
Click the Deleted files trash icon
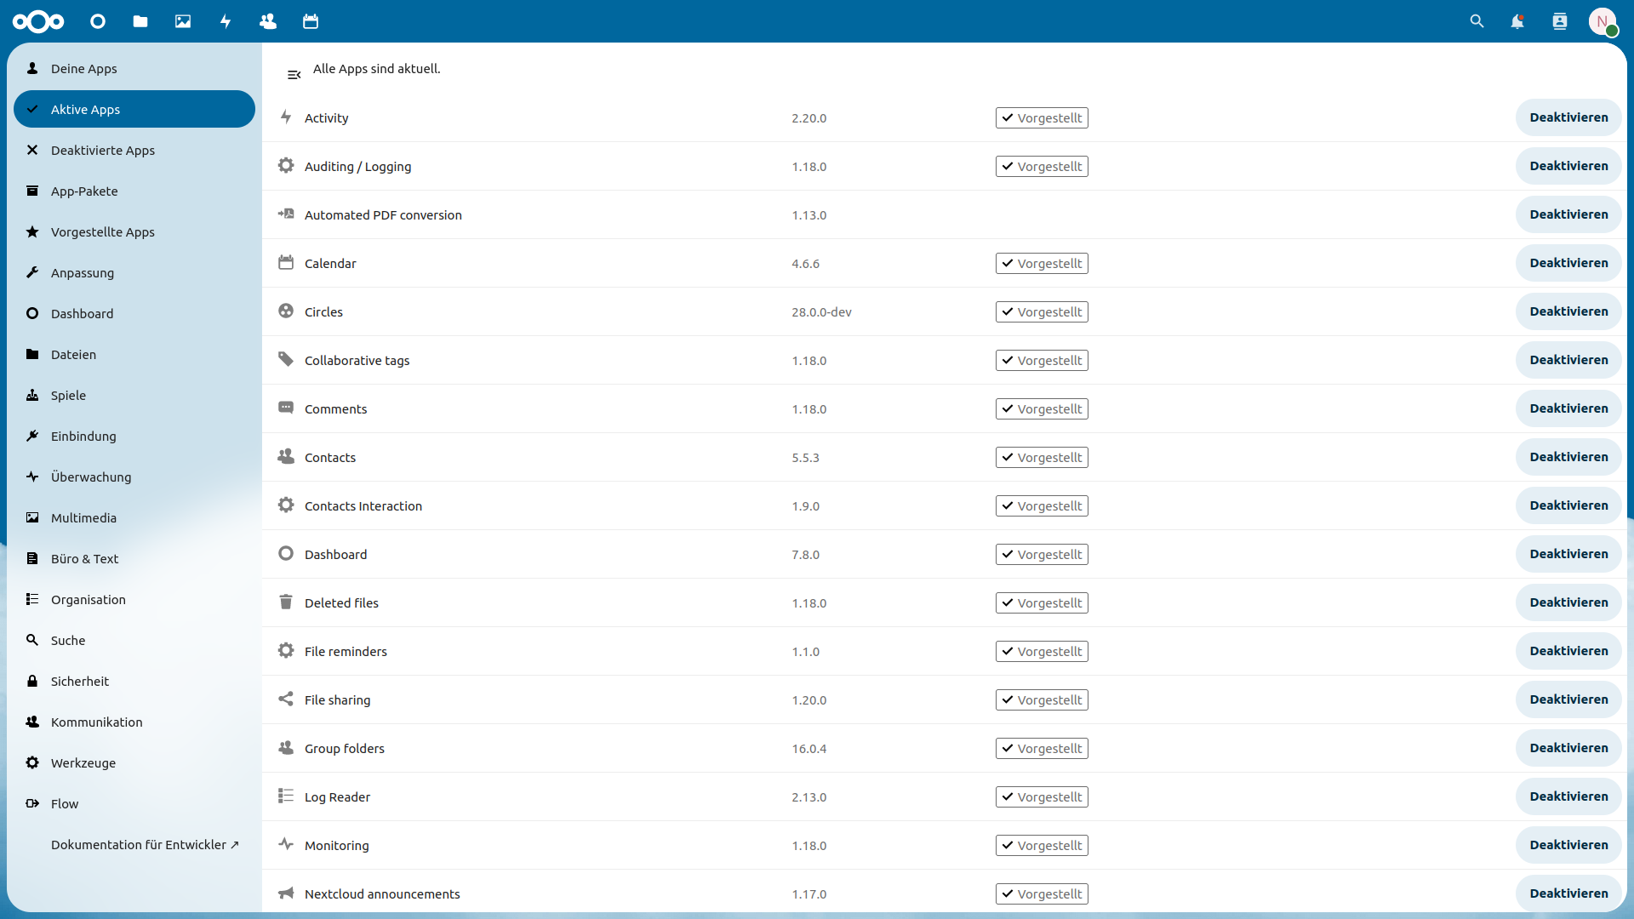286,602
